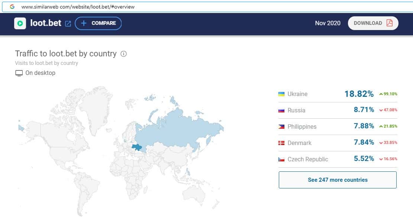
Task: Click green up arrow next to 21.85%
Action: coord(381,126)
